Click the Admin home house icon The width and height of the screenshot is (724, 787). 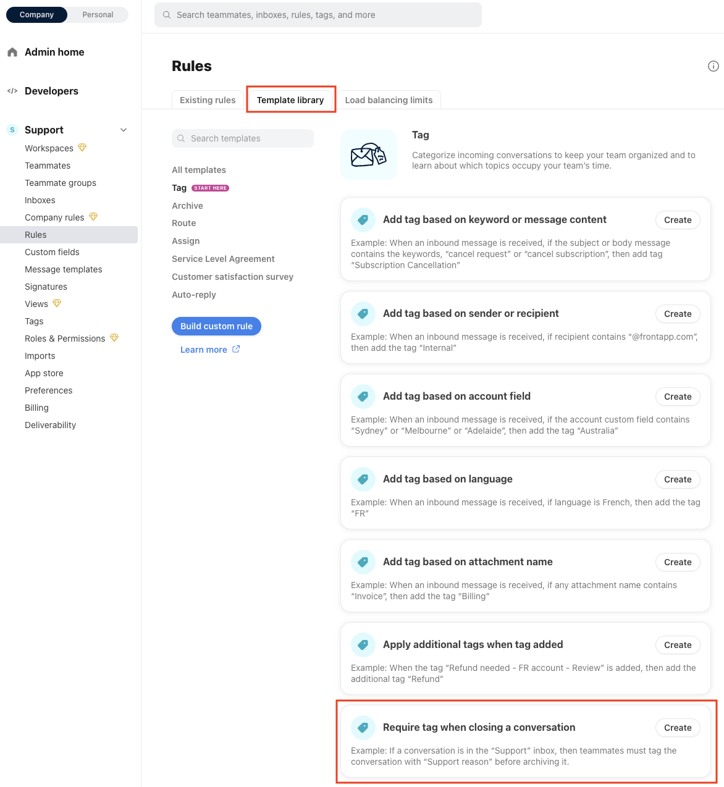[12, 53]
